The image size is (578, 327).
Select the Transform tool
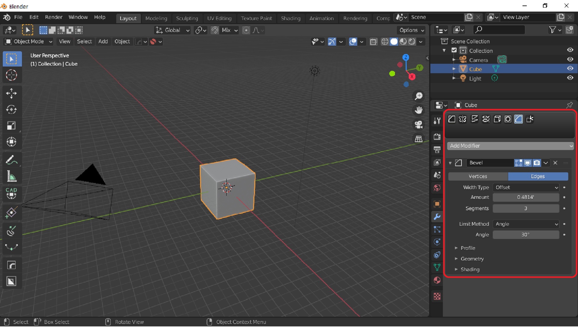coord(11,142)
